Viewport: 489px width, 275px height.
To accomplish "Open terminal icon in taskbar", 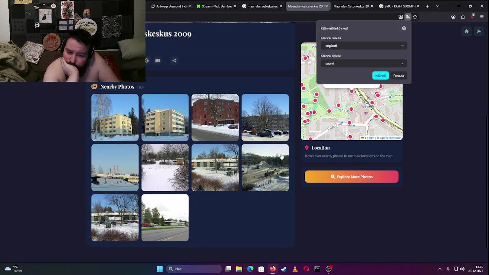I will coord(317,269).
